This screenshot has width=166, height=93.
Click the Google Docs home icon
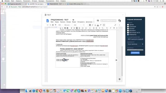(x=48, y=21)
